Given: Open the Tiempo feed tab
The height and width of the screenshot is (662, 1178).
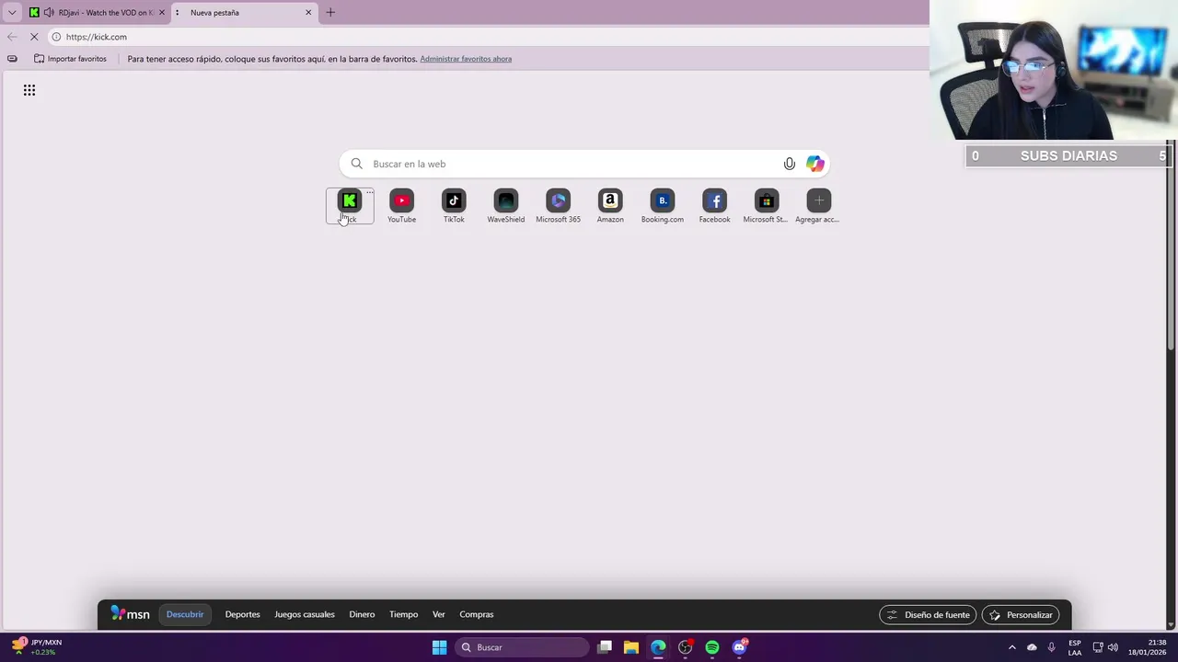Looking at the screenshot, I should click(x=403, y=614).
